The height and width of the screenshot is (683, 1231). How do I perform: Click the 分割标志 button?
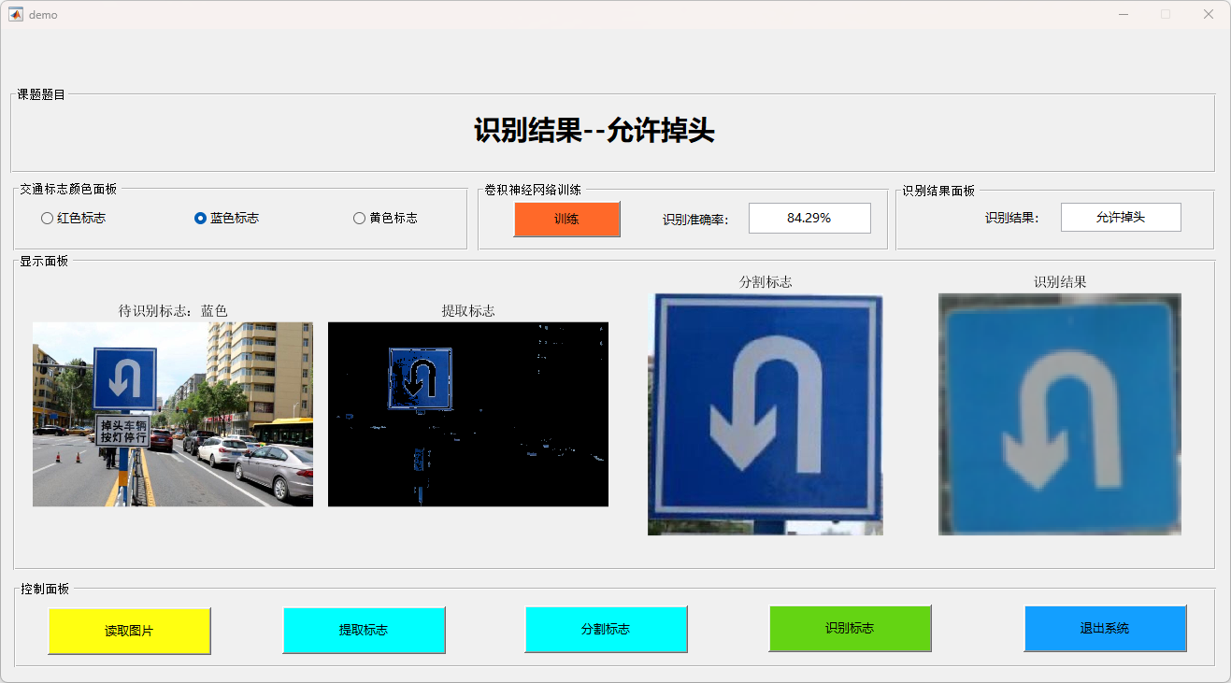[x=606, y=629]
